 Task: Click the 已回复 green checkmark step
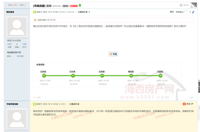point(160,76)
